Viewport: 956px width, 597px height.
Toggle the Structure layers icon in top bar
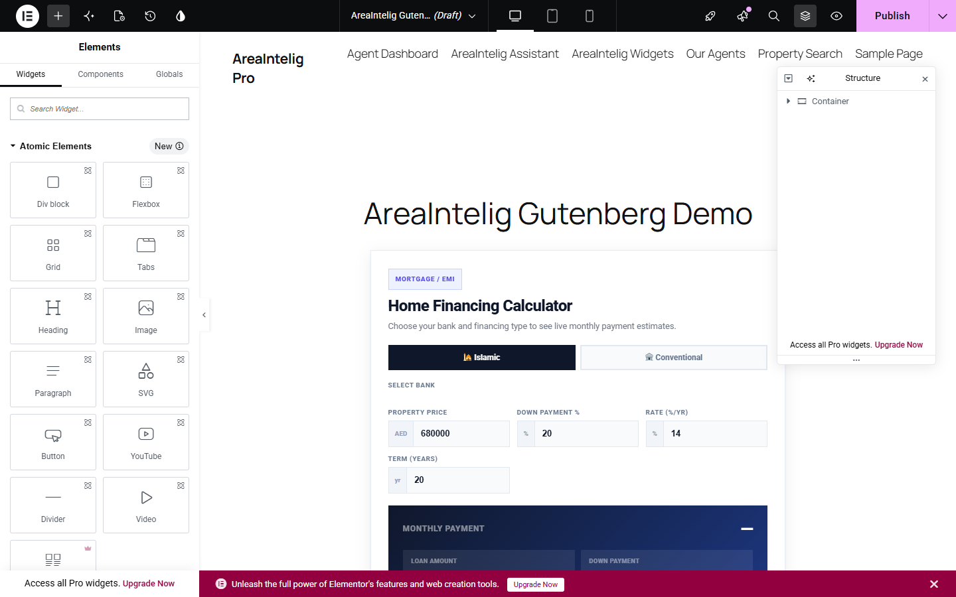805,16
